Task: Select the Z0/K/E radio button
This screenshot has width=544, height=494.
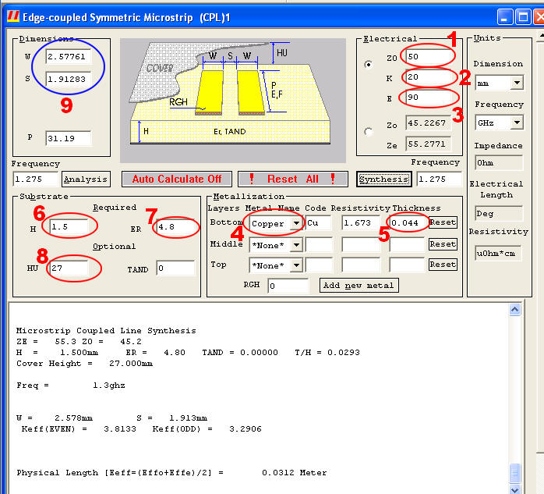Action: pyautogui.click(x=368, y=64)
